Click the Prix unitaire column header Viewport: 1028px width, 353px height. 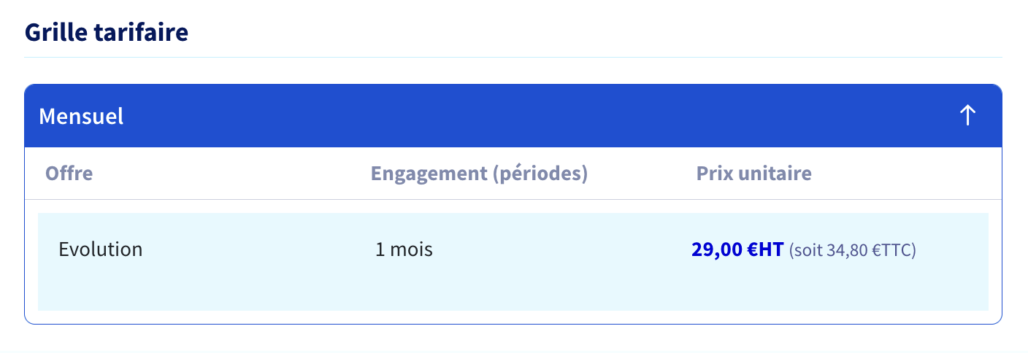point(754,174)
